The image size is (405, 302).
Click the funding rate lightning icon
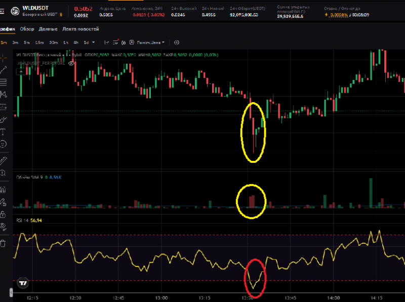(326, 15)
